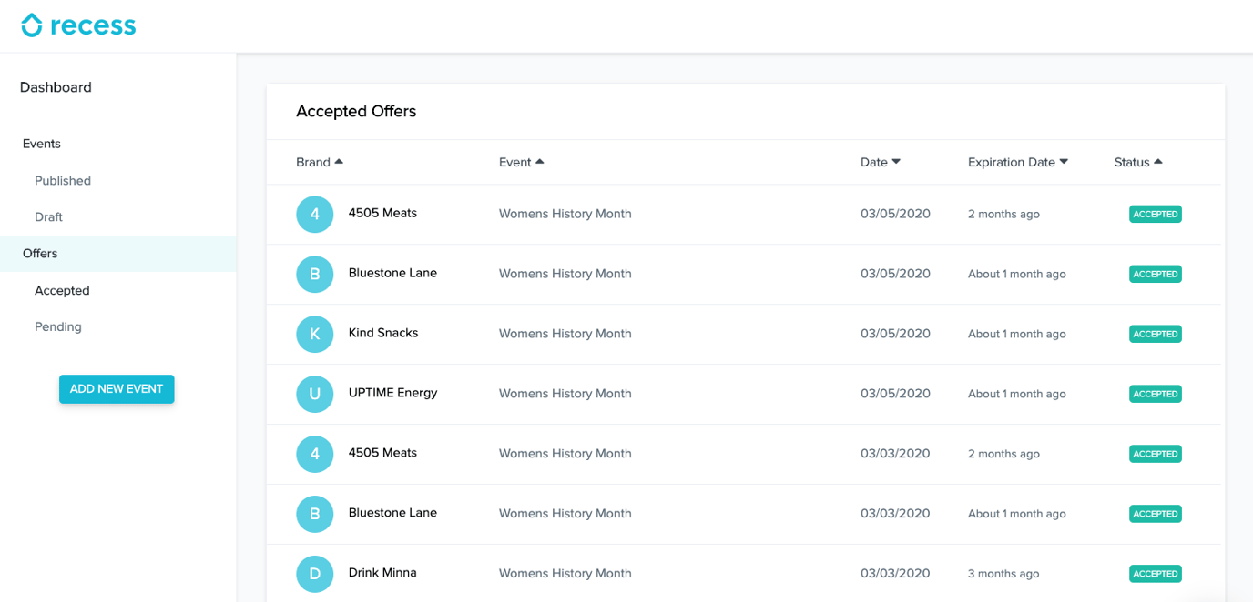Select the Offers sidebar item

pyautogui.click(x=40, y=254)
